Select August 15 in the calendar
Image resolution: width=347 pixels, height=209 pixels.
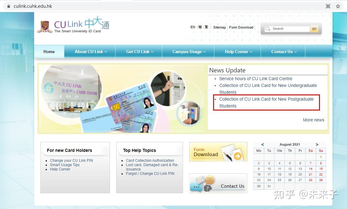(x=321, y=169)
